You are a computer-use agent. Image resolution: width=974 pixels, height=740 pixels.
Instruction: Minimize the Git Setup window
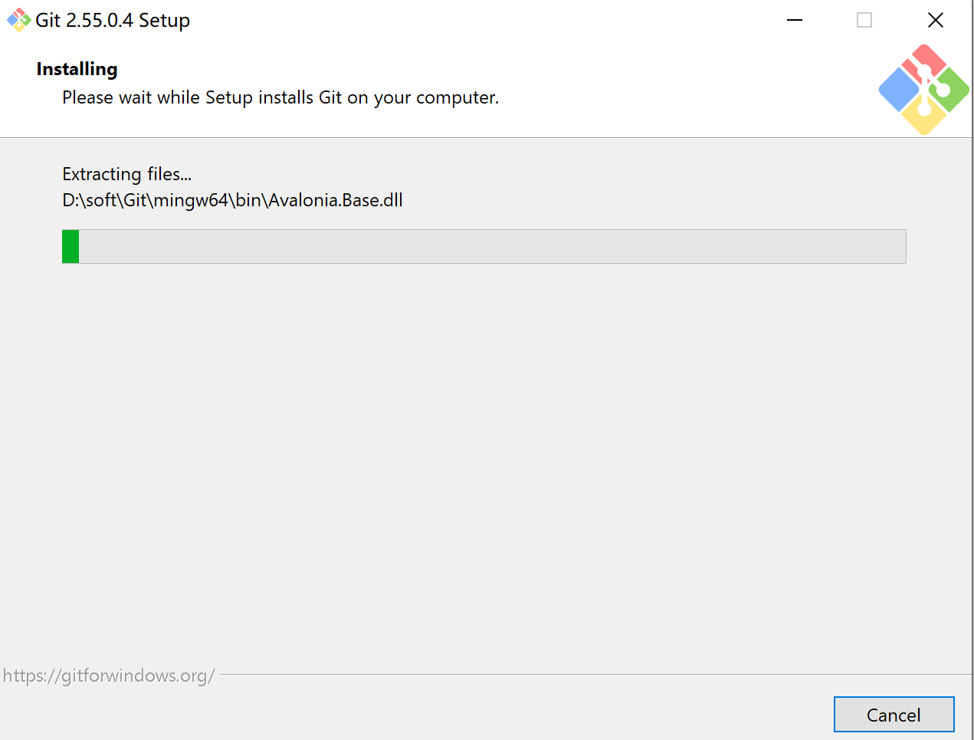(795, 20)
